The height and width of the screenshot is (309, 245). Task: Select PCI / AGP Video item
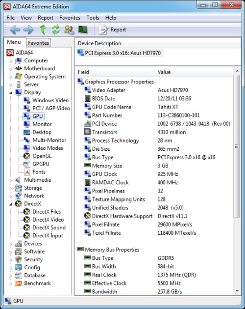coord(51,108)
